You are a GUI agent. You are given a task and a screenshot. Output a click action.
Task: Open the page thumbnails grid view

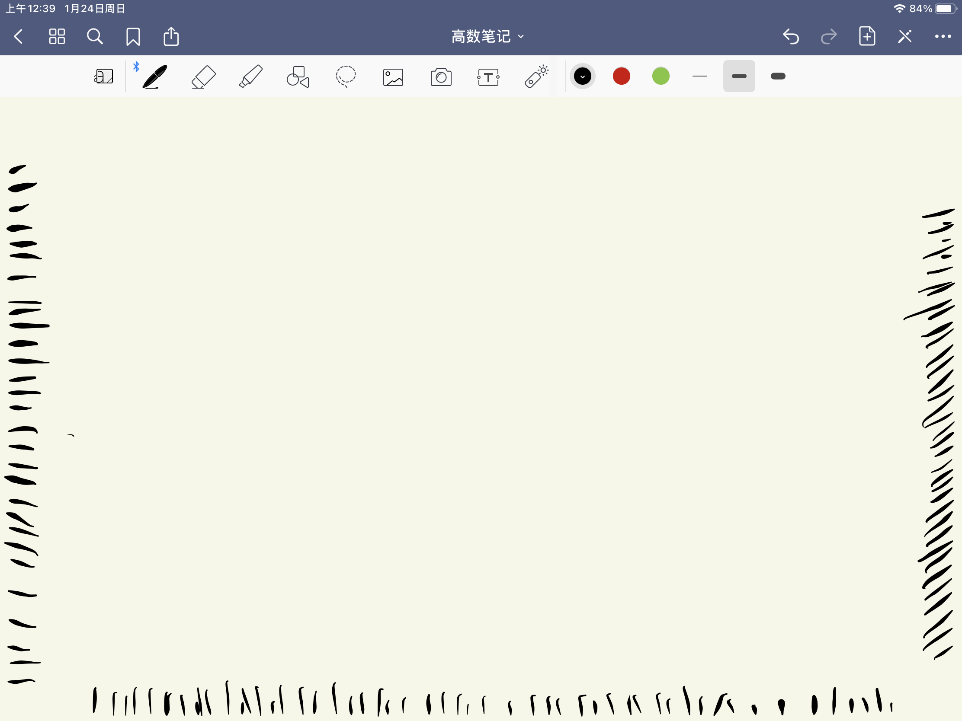coord(57,36)
